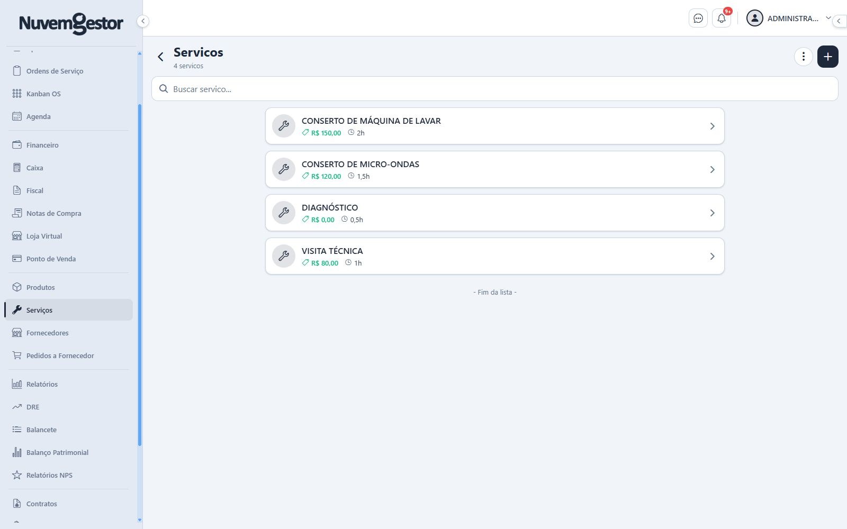Screen dimensions: 847x529
Task: Click wrench icon of CONSERTO DE MICRO-ONDAS
Action: point(284,169)
